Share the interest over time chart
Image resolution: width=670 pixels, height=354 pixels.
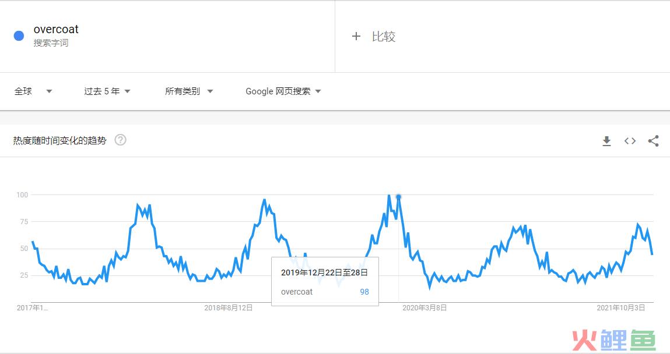click(653, 141)
